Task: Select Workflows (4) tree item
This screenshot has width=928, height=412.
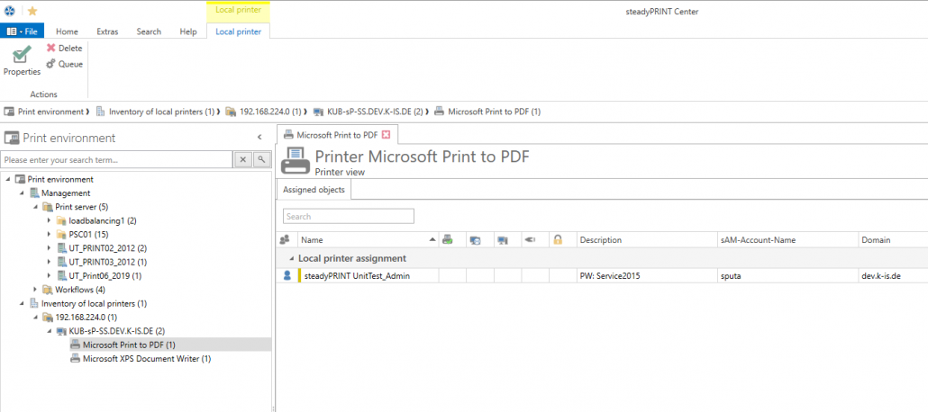Action: [80, 290]
